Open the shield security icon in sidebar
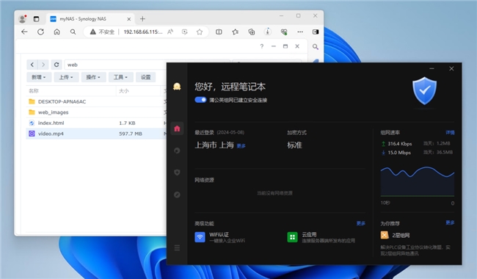The height and width of the screenshot is (279, 477). (177, 173)
